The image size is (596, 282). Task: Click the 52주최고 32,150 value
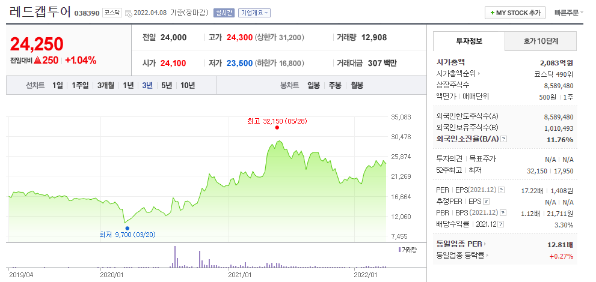point(536,172)
